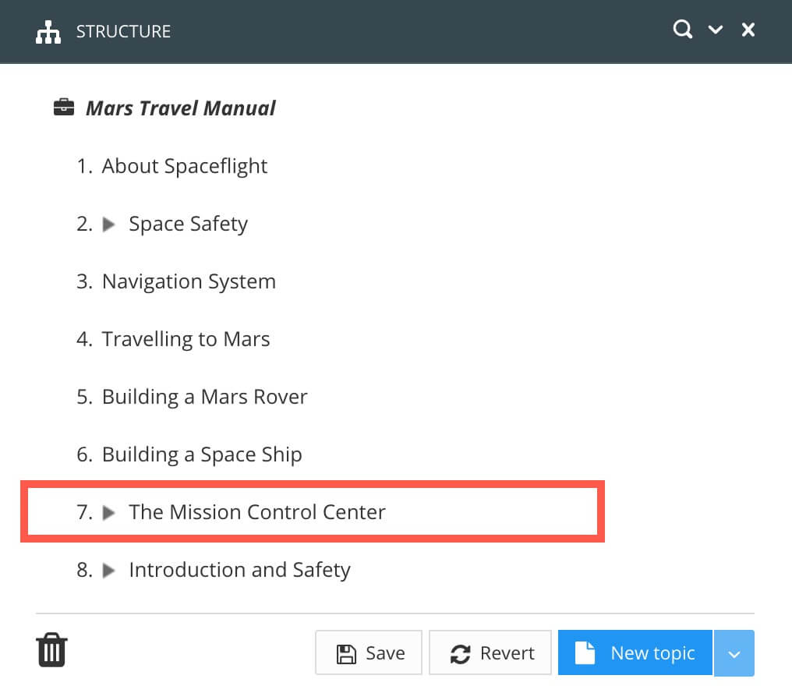Screen dimensions: 792x700
Task: Revert the structure changes
Action: click(490, 652)
